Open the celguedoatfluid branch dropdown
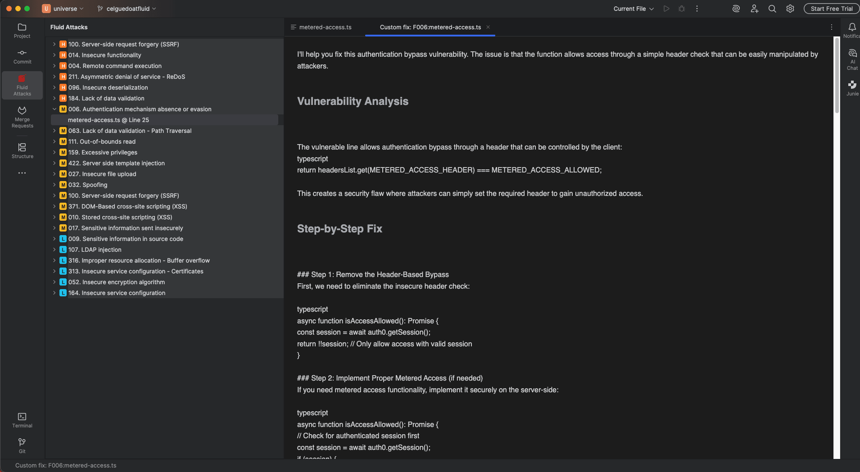 click(127, 9)
